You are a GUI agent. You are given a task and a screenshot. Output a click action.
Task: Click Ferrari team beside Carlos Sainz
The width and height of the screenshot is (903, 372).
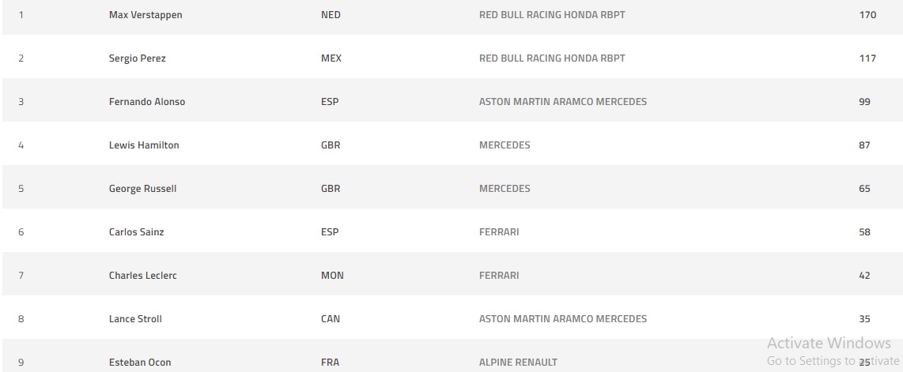499,232
